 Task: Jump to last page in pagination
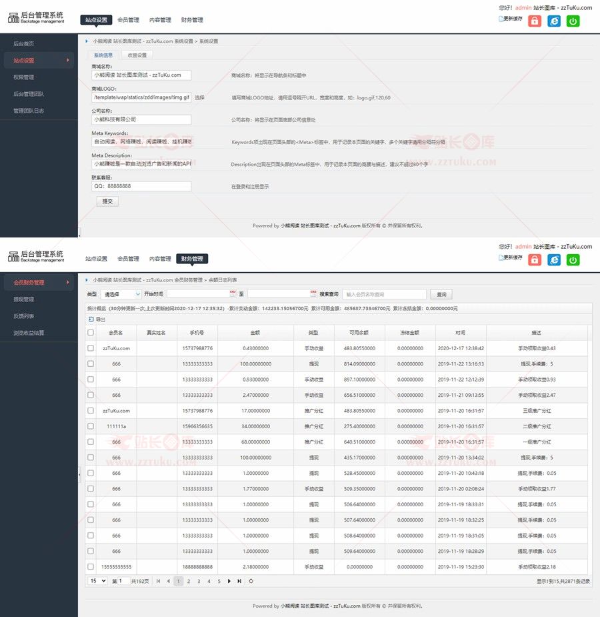[239, 581]
